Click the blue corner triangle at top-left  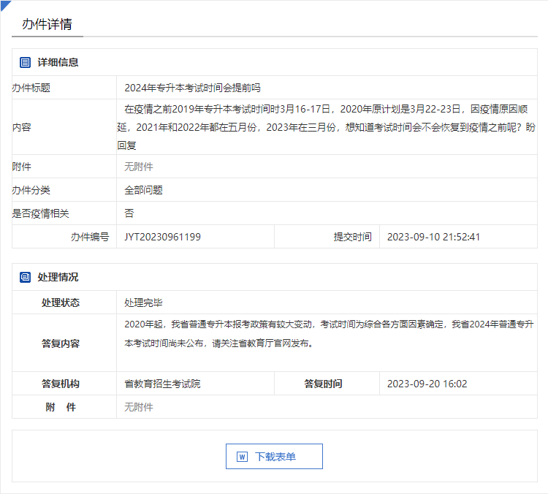point(4,4)
